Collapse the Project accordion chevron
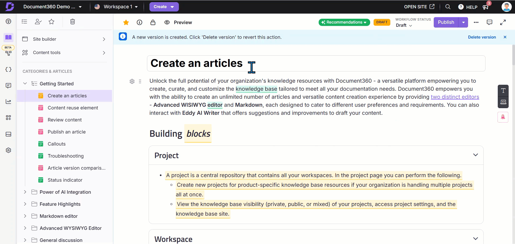 click(x=475, y=155)
